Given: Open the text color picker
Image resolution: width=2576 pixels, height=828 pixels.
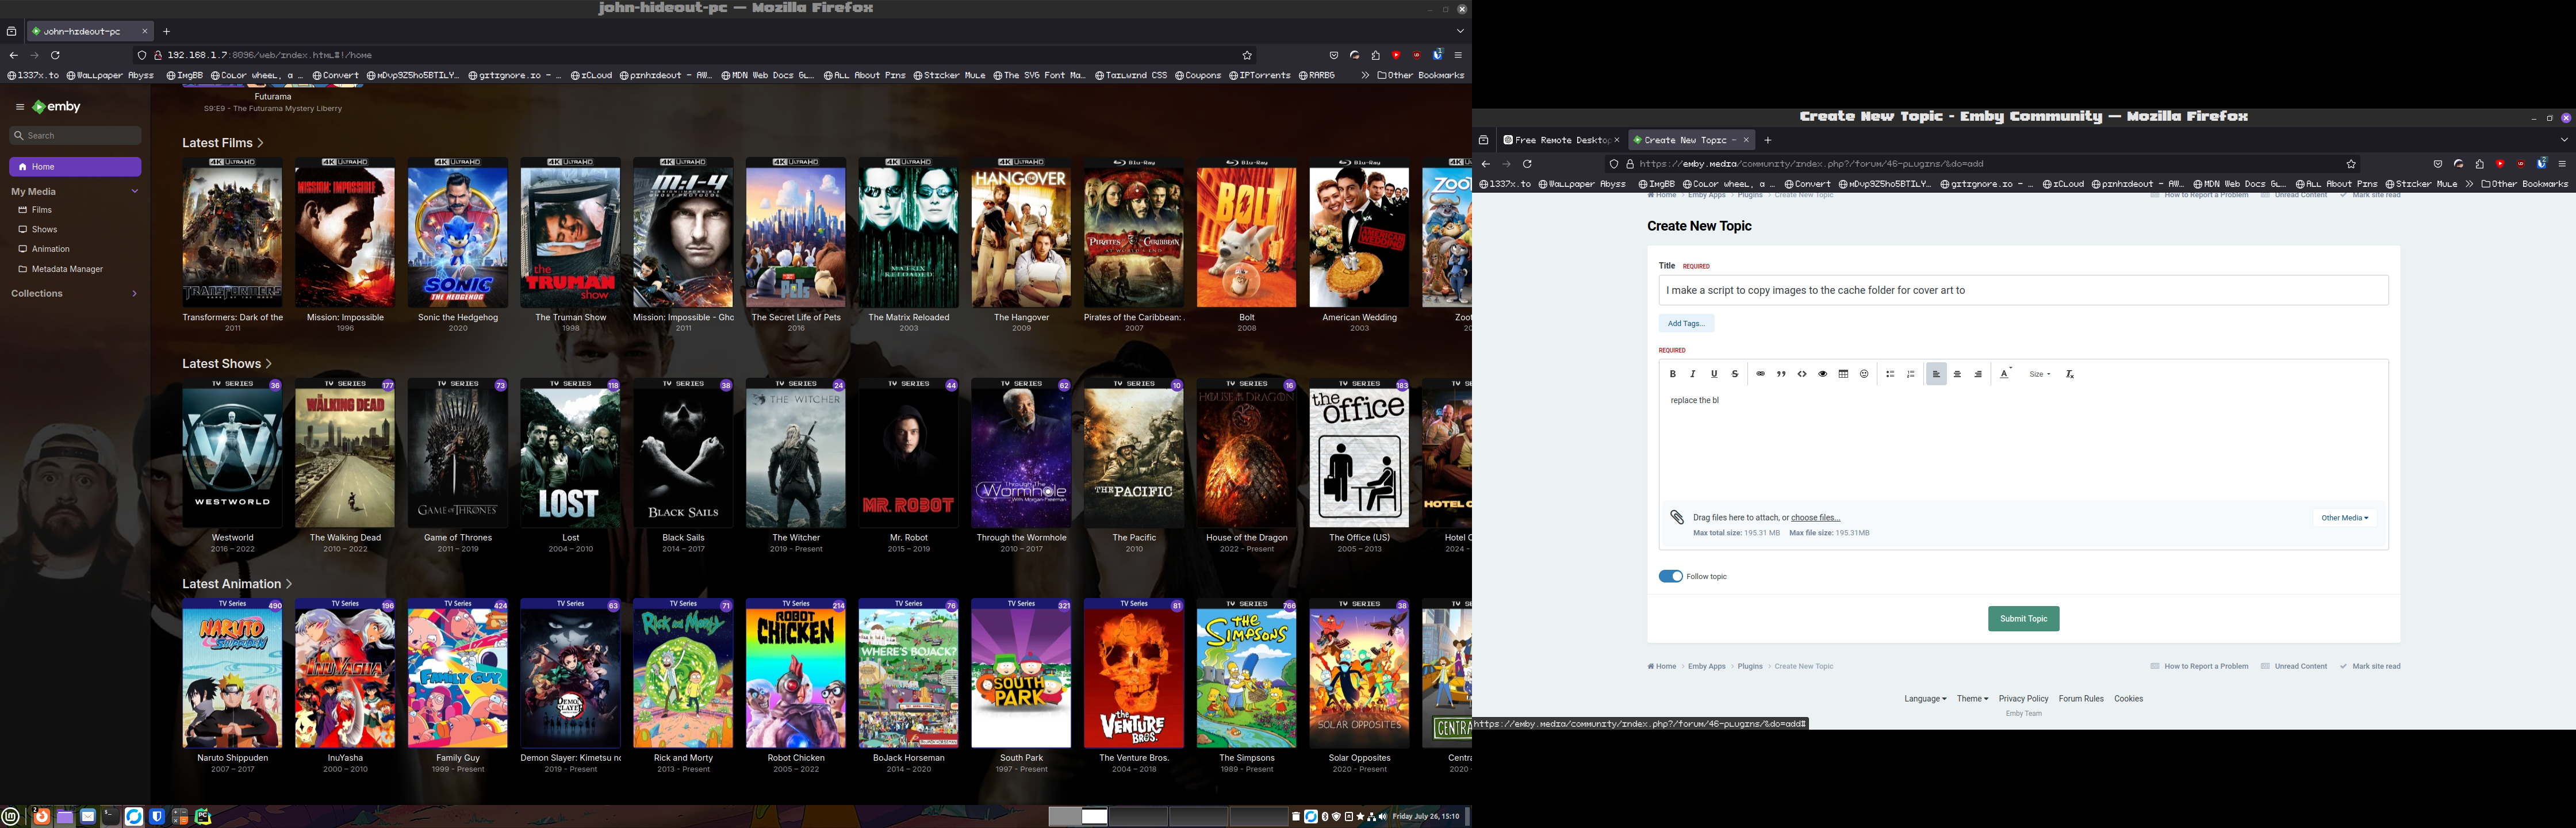Looking at the screenshot, I should click(x=2004, y=374).
